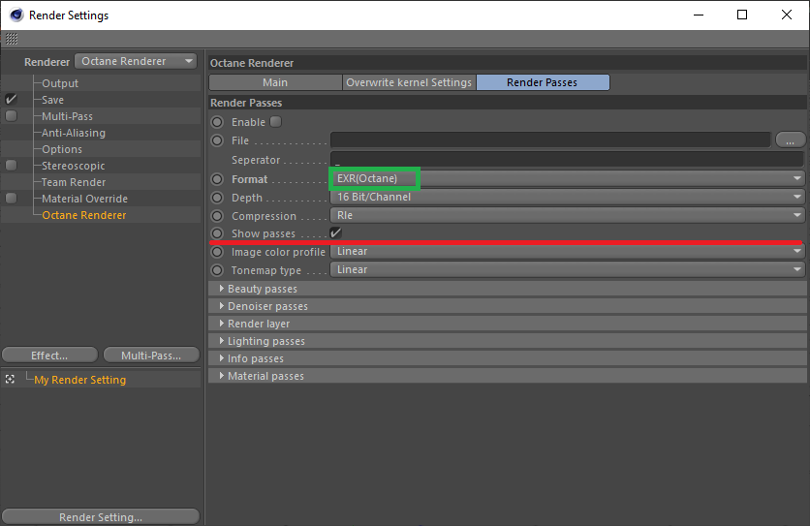Image resolution: width=810 pixels, height=526 pixels.
Task: Open the Format dropdown set to EXR(Octane)
Action: point(567,179)
